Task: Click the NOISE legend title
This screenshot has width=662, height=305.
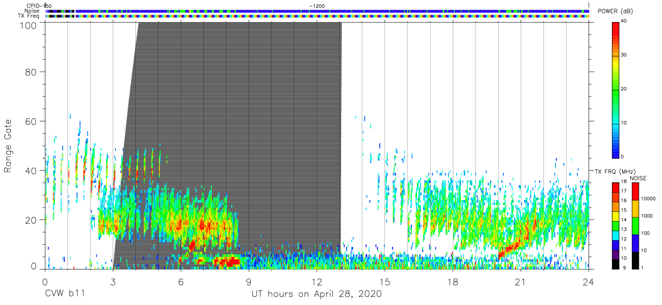Action: [638, 178]
